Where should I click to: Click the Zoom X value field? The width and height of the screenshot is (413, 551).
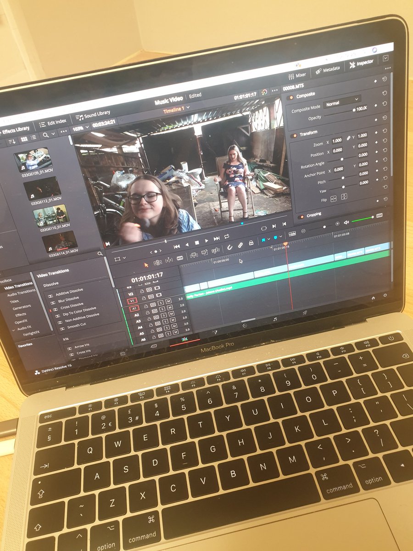[x=336, y=140]
